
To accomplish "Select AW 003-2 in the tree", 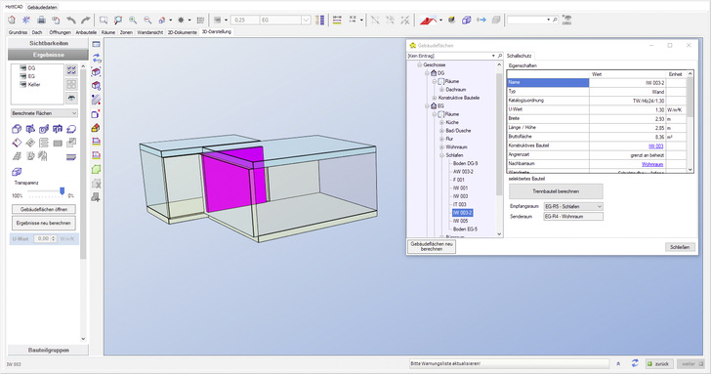I will tap(463, 172).
